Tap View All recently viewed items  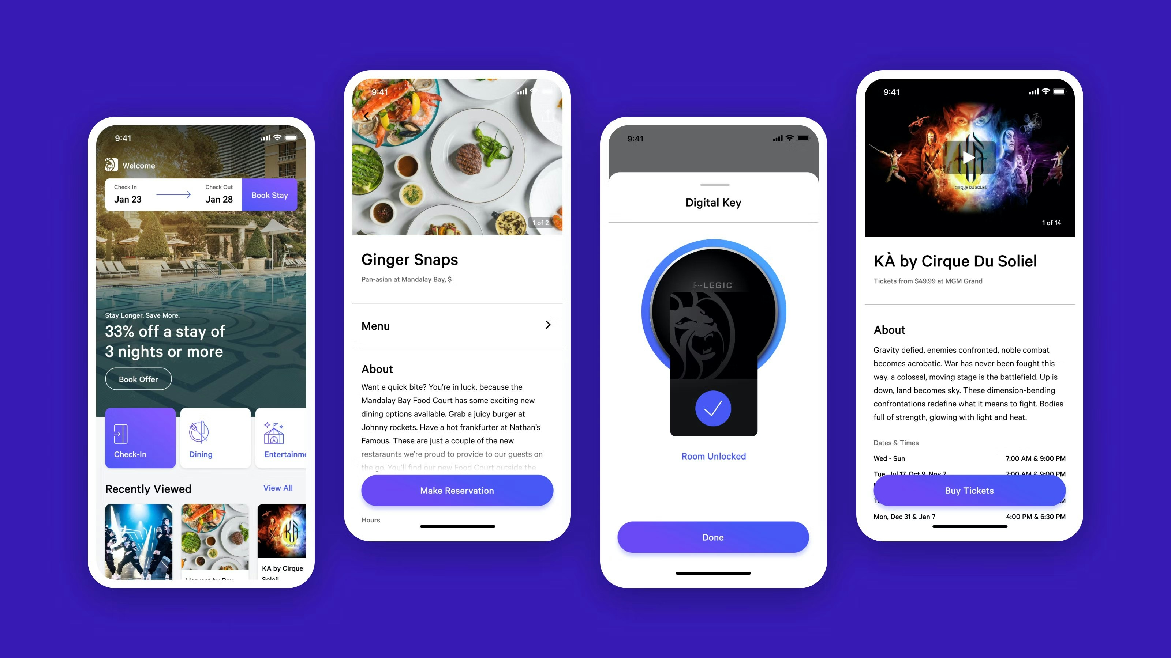point(277,488)
